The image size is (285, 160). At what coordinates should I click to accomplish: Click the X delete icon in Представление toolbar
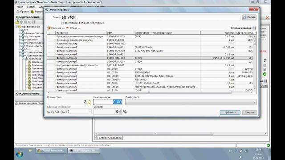coord(29,22)
